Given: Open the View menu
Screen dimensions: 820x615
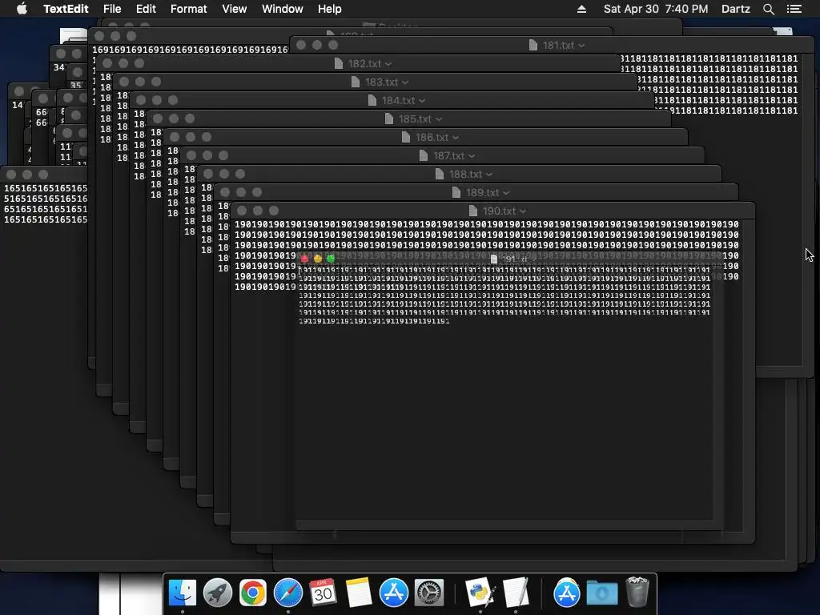Looking at the screenshot, I should (235, 9).
